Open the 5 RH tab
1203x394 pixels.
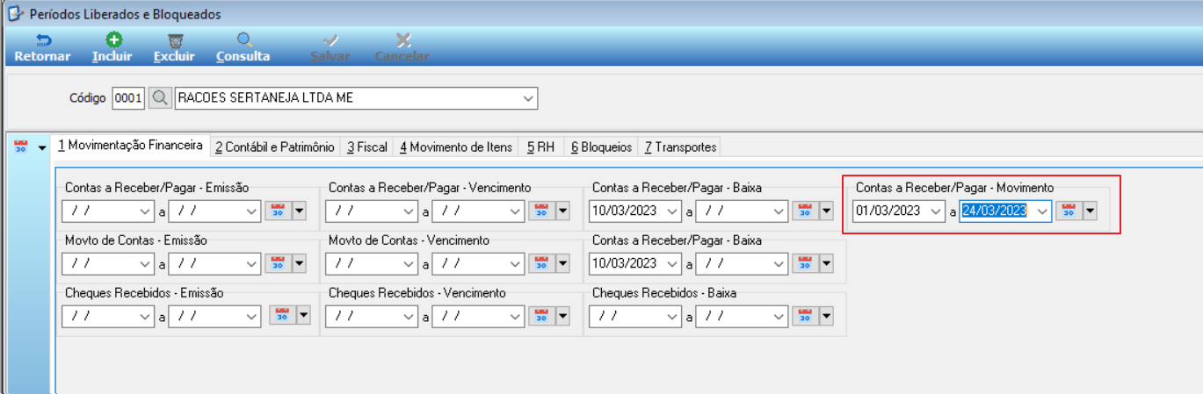[540, 147]
